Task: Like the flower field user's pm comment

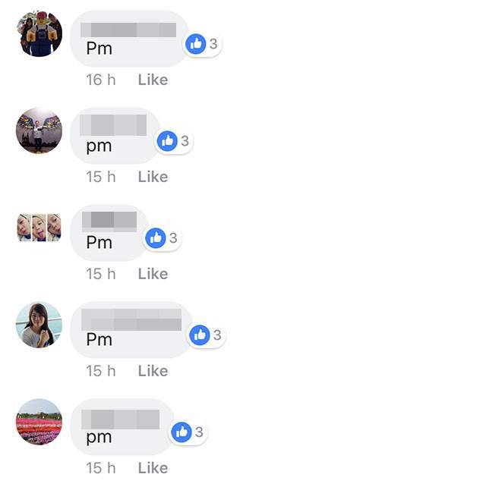Action: click(153, 468)
